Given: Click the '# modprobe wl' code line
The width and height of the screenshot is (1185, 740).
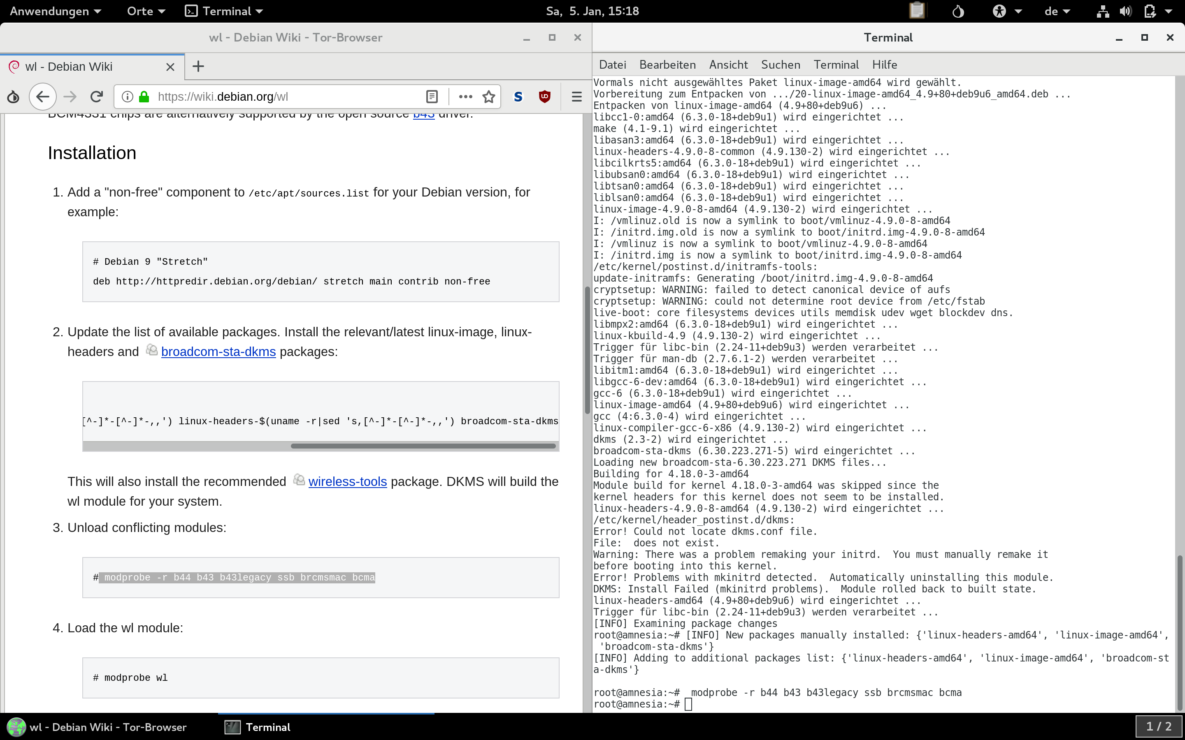Looking at the screenshot, I should coord(130,678).
